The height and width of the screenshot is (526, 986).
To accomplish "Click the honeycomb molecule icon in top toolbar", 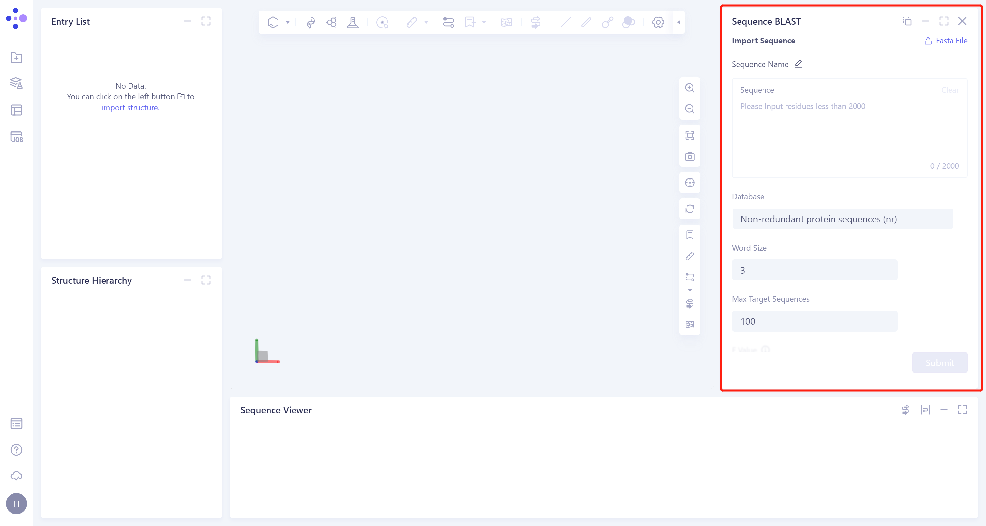I will pos(332,22).
